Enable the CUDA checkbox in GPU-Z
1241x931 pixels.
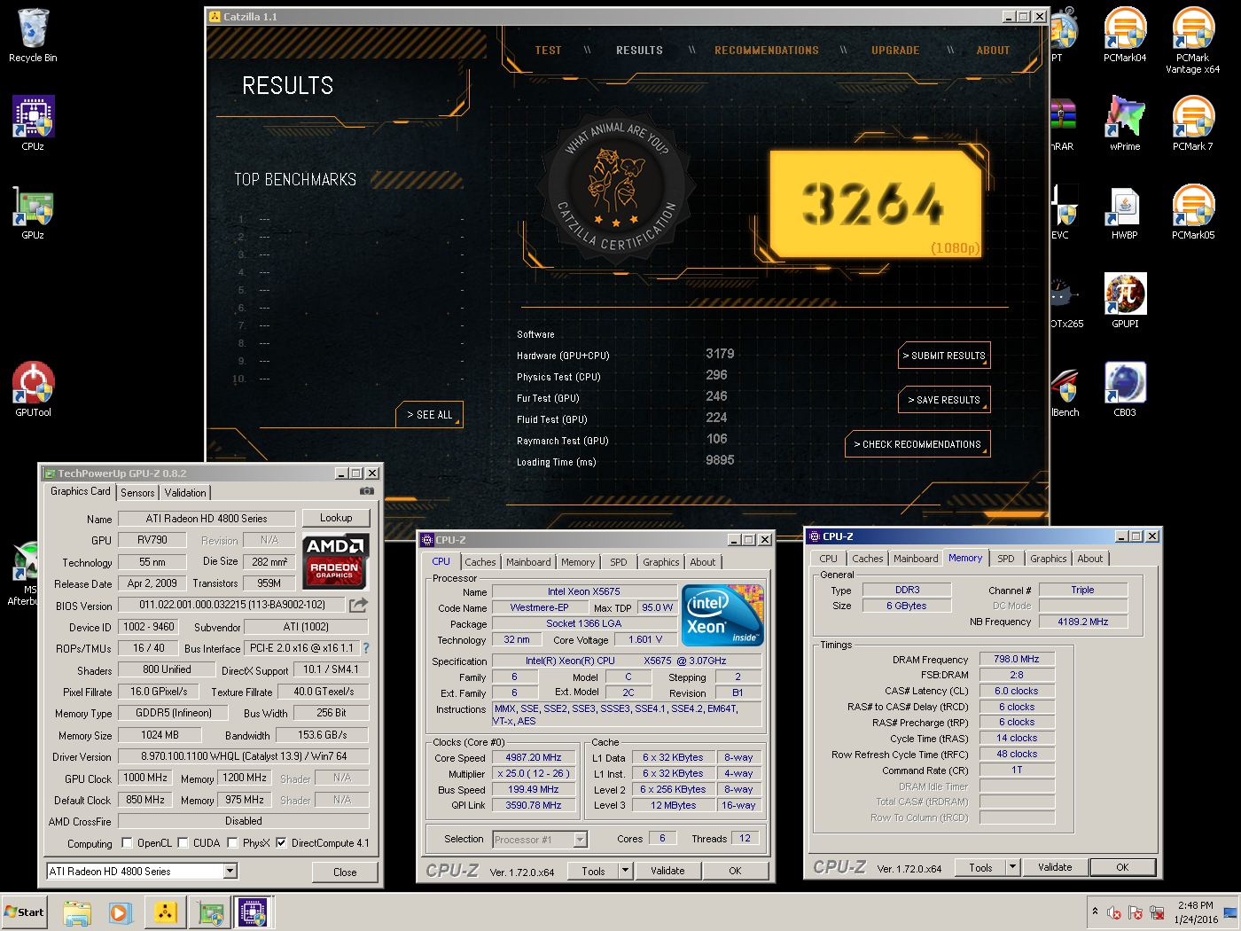[183, 843]
